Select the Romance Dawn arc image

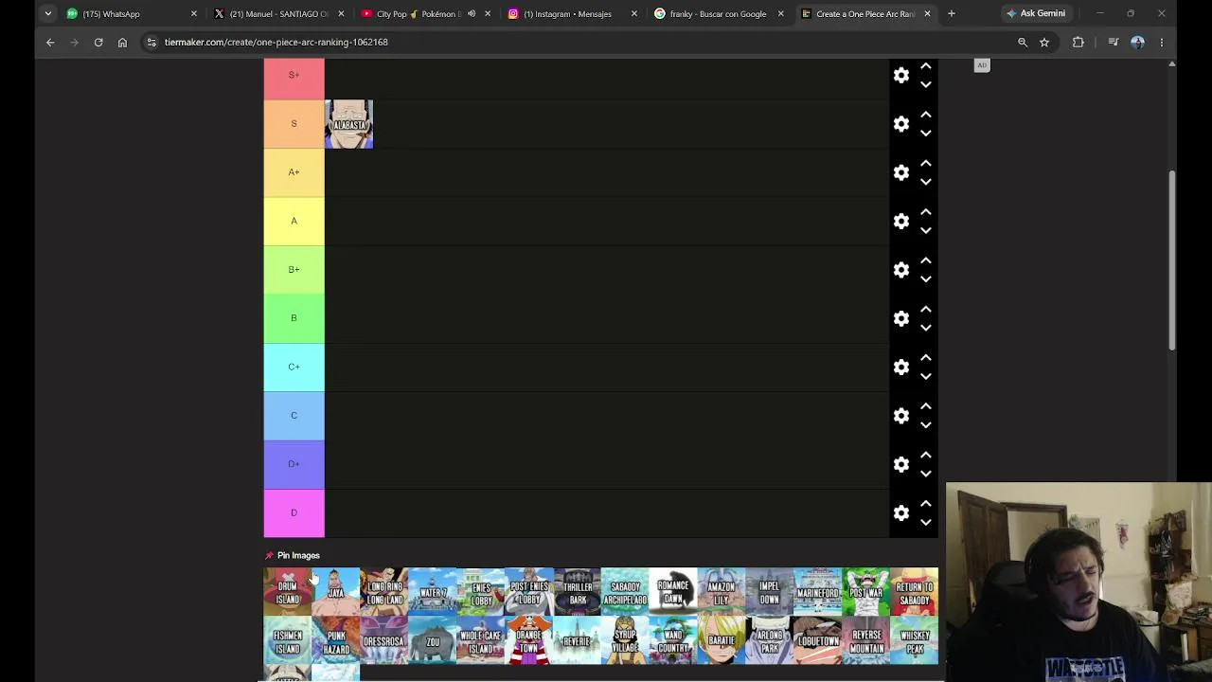[673, 592]
